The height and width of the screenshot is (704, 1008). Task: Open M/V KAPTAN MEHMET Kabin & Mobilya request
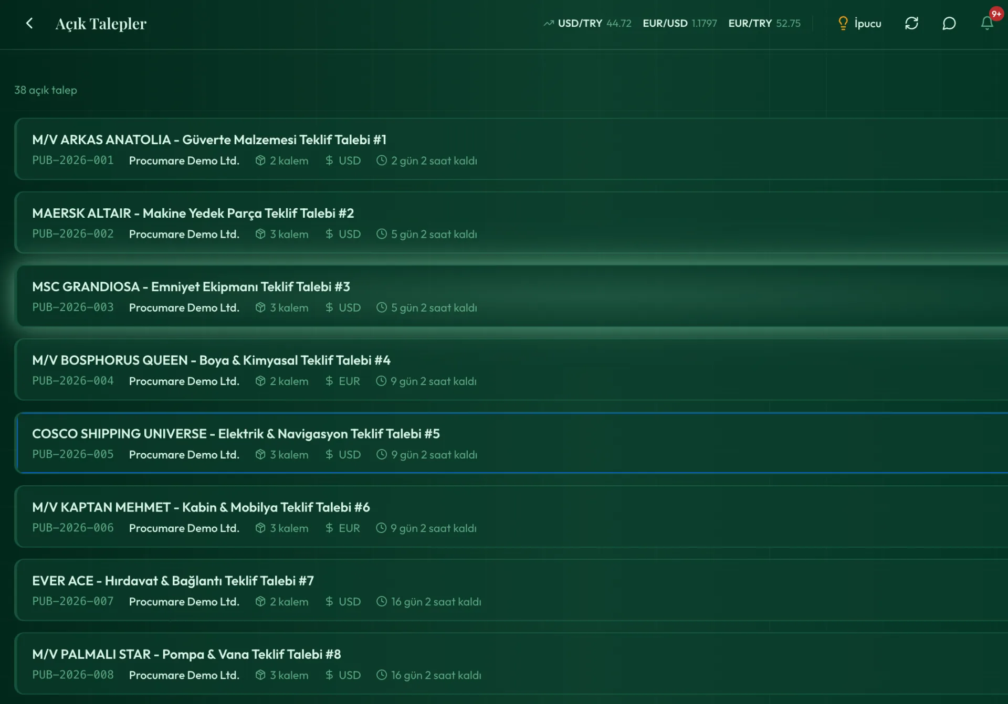tap(511, 516)
